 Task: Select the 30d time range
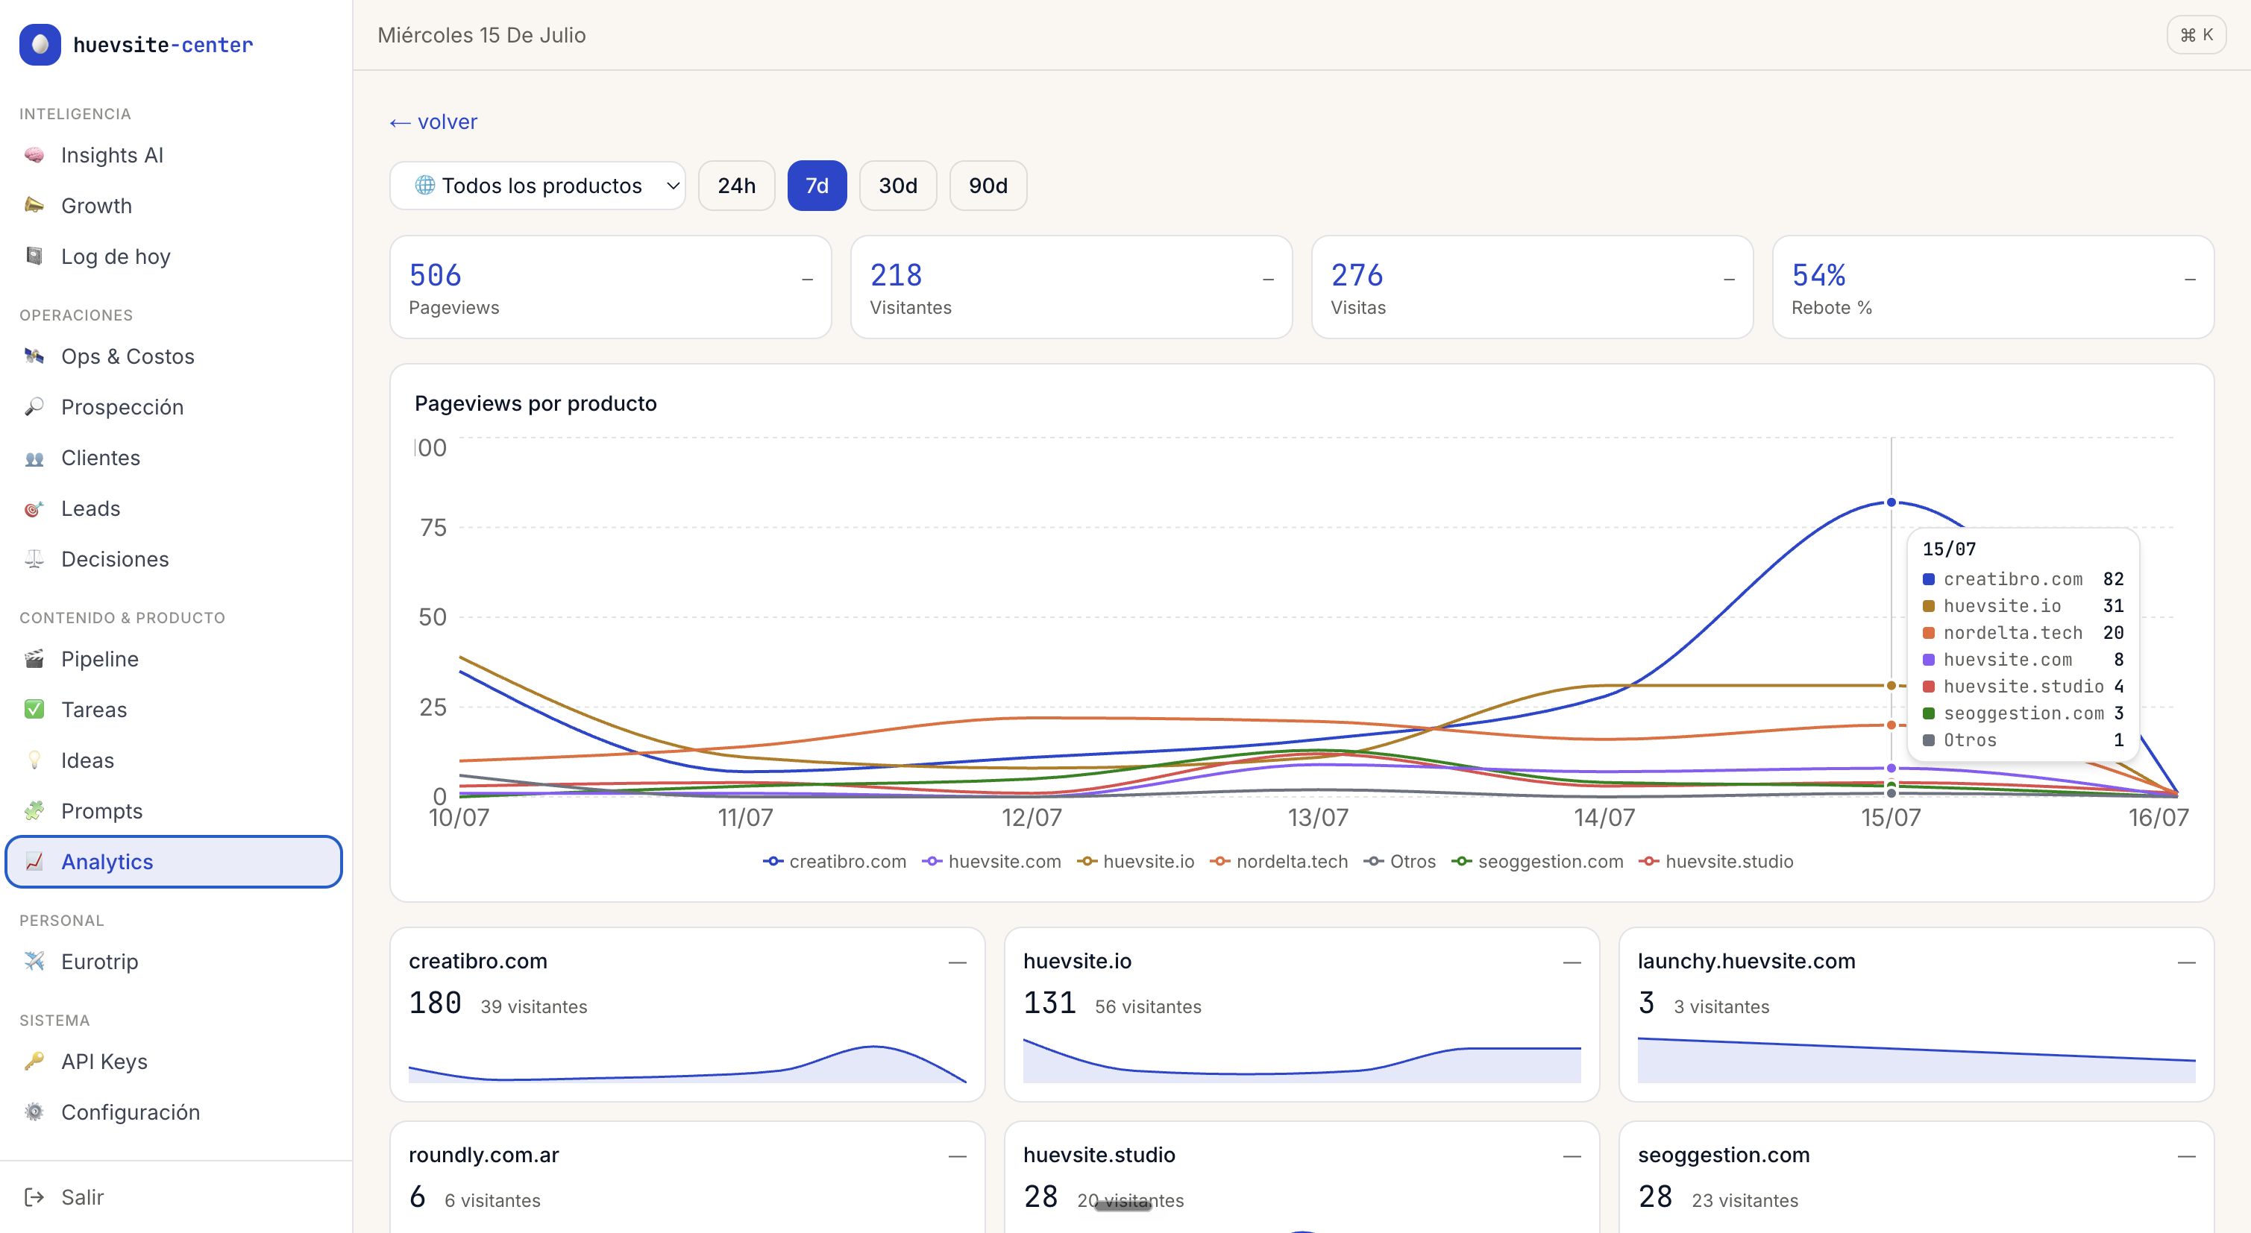pos(897,185)
